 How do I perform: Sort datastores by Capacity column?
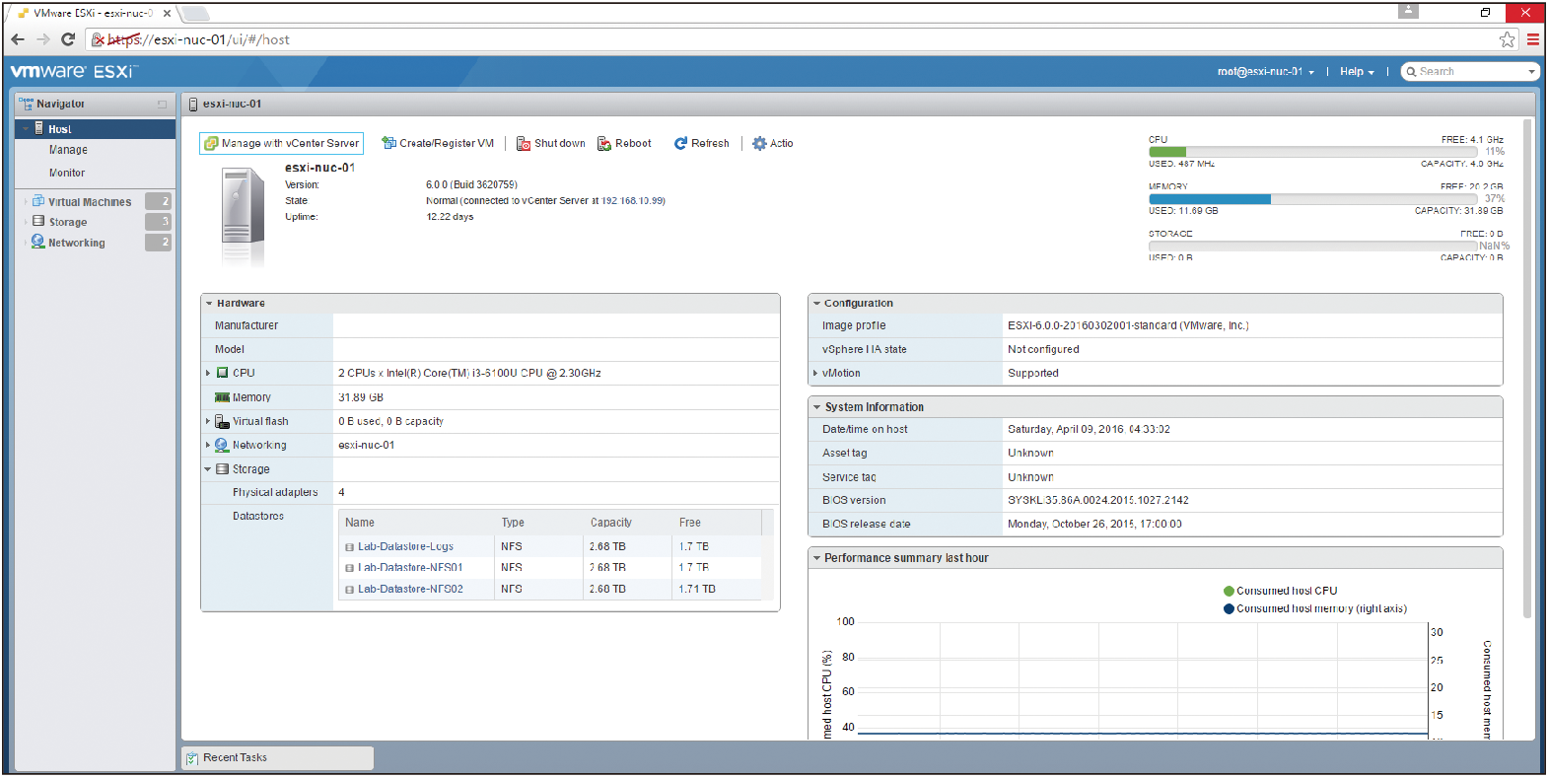point(611,523)
